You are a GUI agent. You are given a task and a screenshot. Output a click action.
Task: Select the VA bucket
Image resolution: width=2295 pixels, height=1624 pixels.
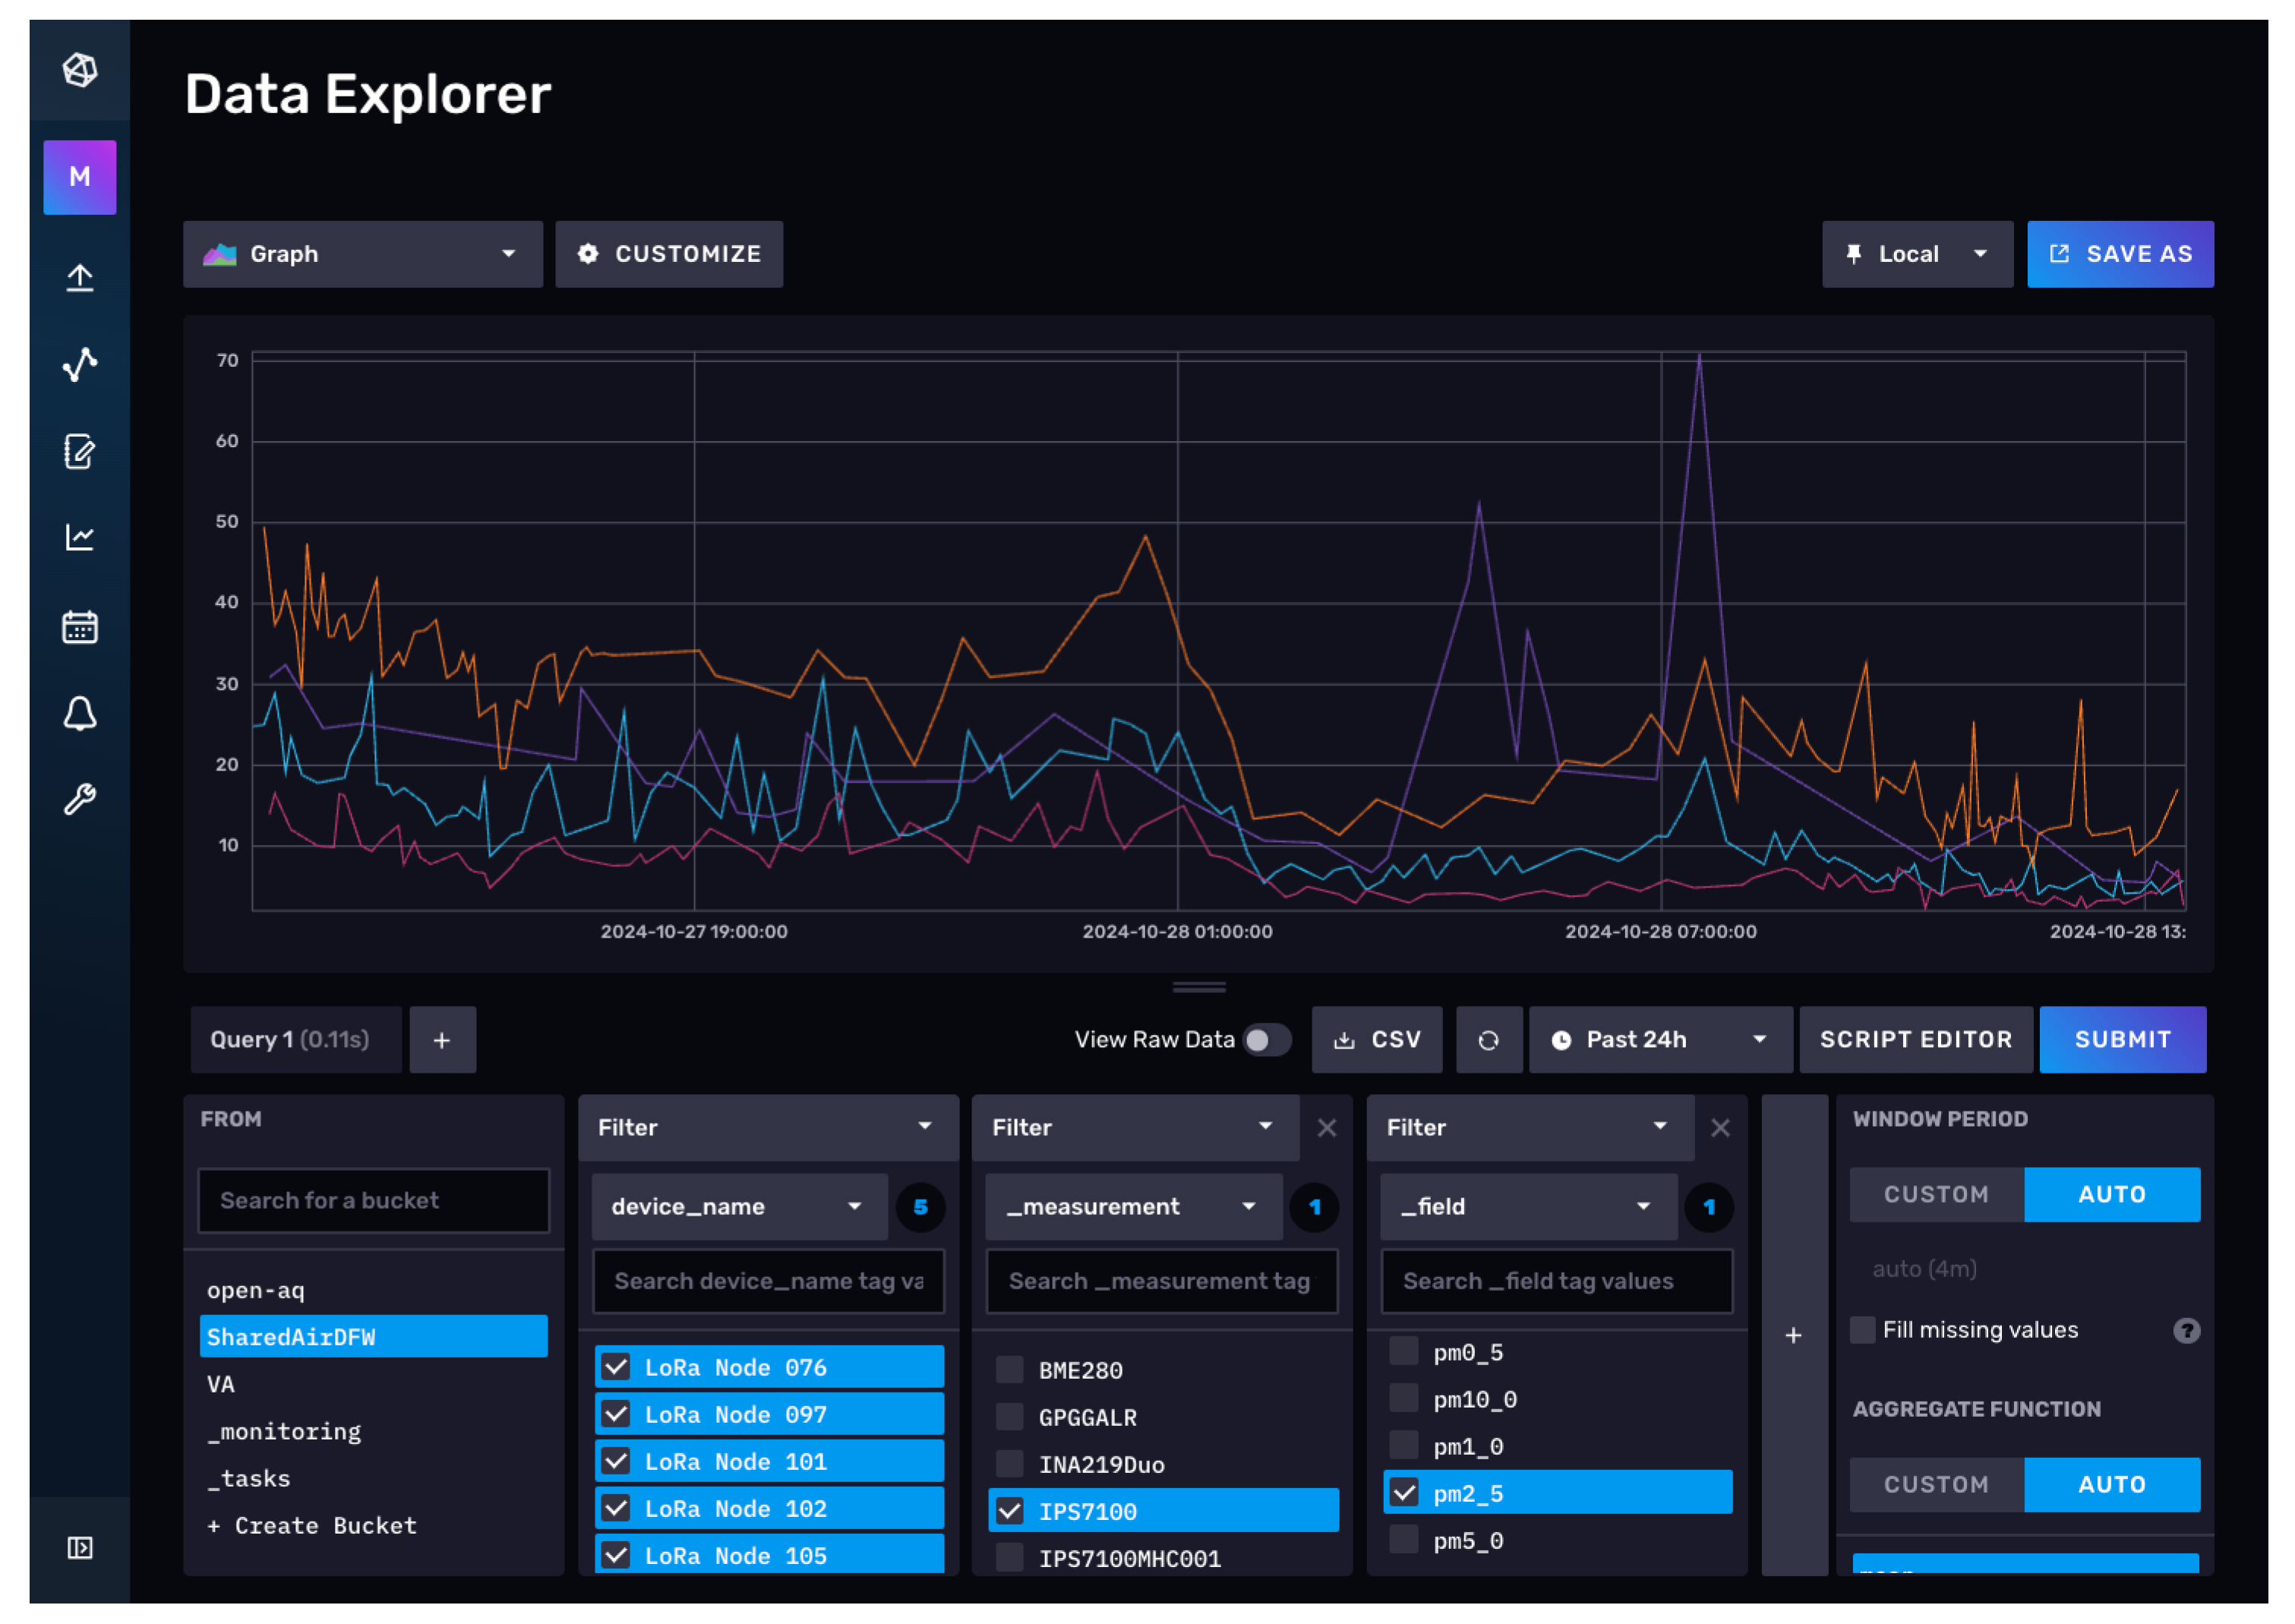coord(373,1384)
